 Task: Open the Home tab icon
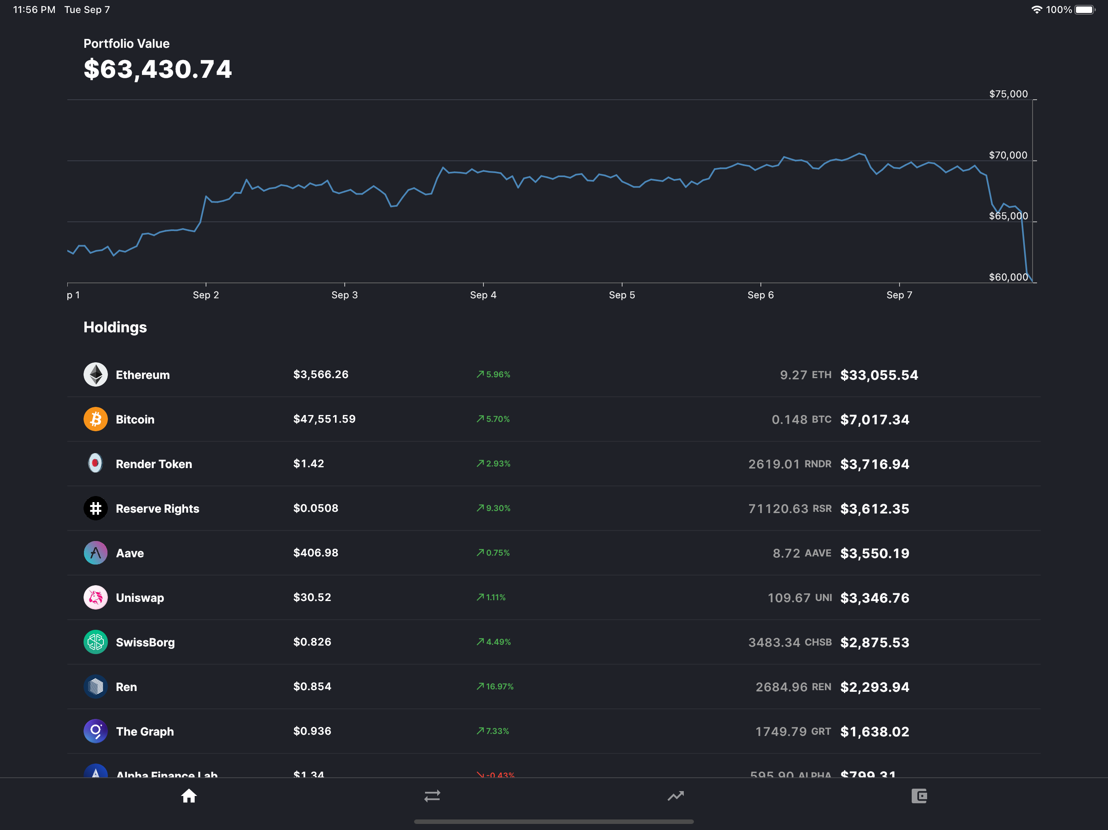pos(189,796)
